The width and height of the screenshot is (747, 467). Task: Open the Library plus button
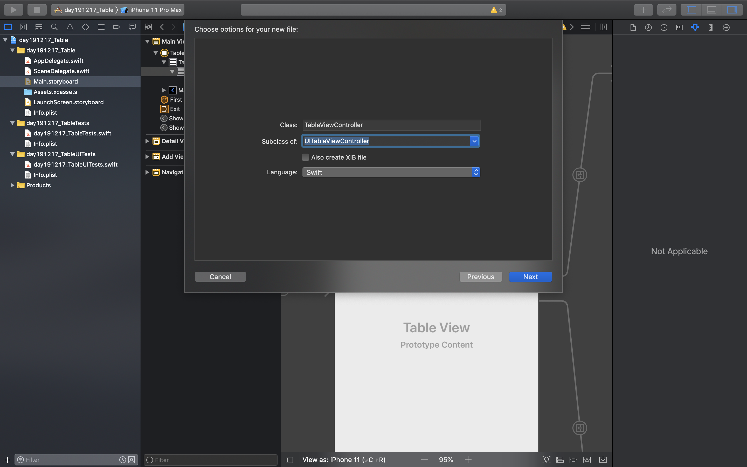643,10
